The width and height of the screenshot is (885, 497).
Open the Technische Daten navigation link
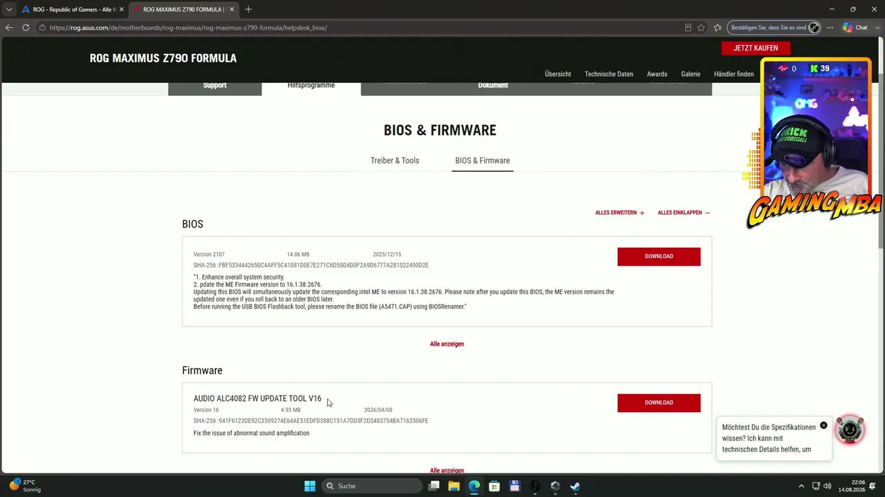coord(608,74)
